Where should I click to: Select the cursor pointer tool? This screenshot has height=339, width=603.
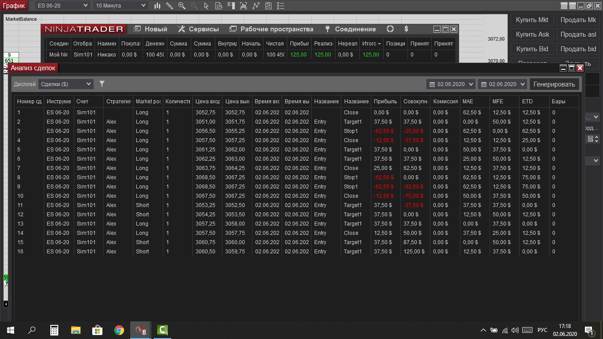coord(207,6)
